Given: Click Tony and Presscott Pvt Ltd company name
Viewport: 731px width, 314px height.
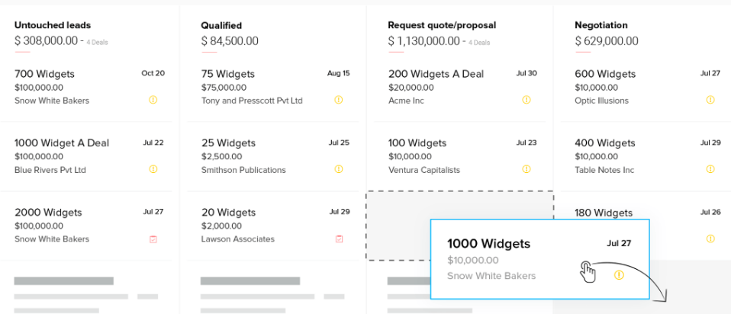Looking at the screenshot, I should coord(252,101).
